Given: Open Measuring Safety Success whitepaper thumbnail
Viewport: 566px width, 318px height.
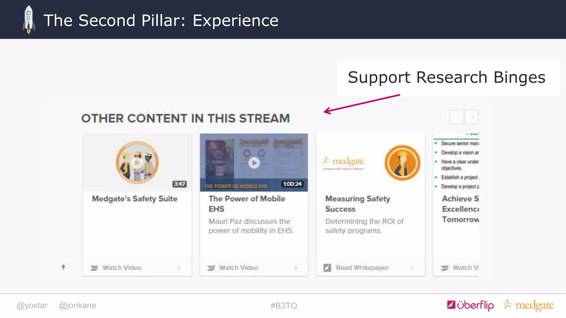Looking at the screenshot, I should point(371,163).
